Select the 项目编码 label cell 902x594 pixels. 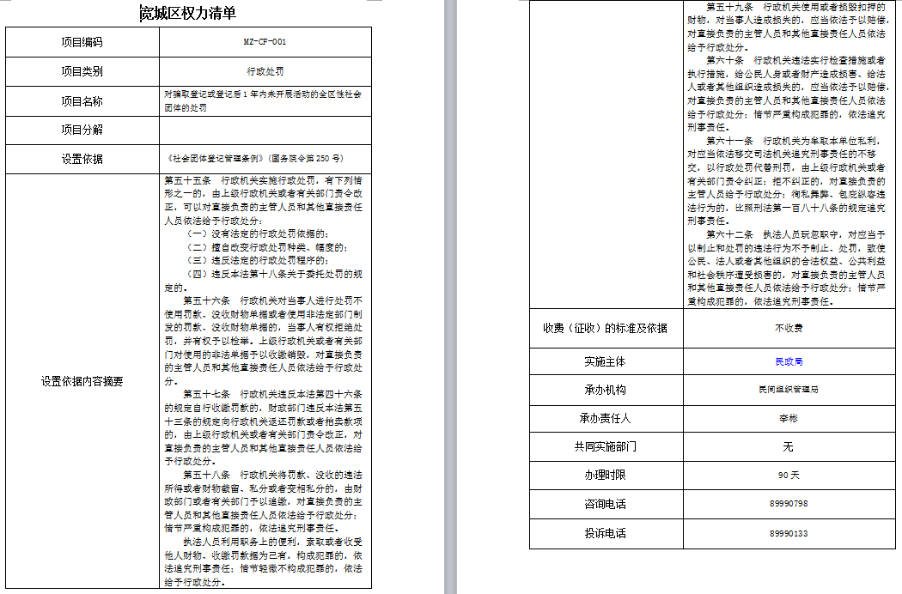click(82, 42)
